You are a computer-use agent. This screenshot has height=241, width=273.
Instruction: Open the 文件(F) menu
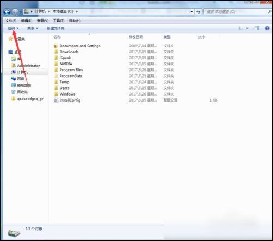tap(11, 21)
